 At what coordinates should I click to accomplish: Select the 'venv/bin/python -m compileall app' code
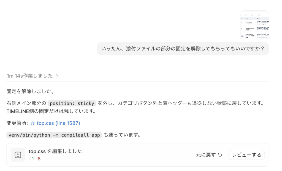coord(54,135)
